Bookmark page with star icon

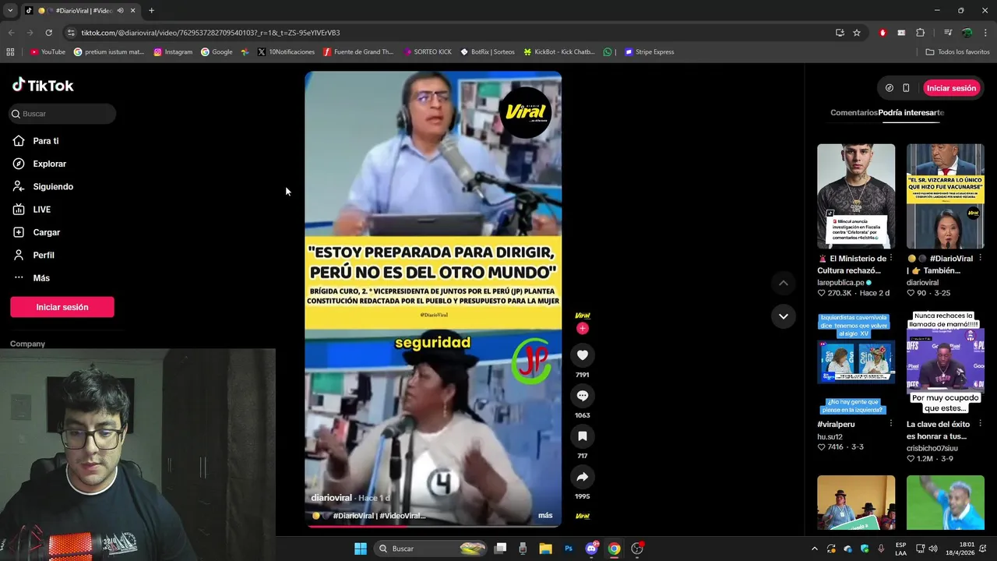click(x=857, y=33)
